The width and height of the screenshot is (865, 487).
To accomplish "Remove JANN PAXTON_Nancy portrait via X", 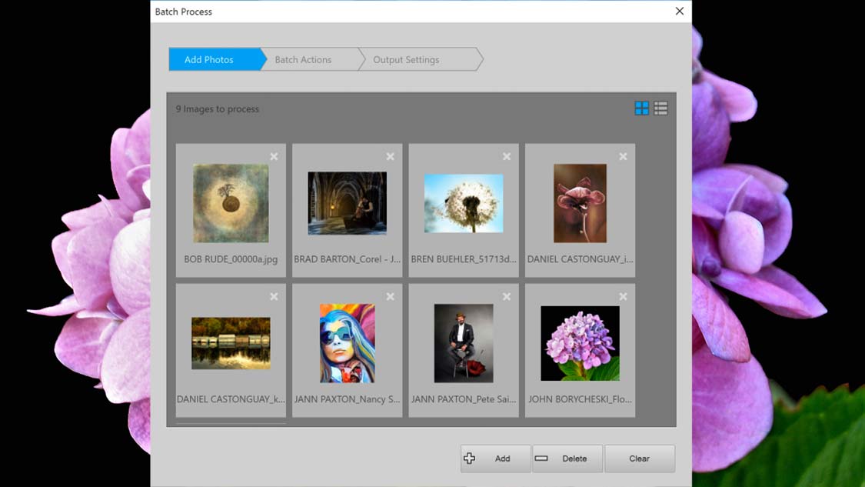I will tap(391, 296).
